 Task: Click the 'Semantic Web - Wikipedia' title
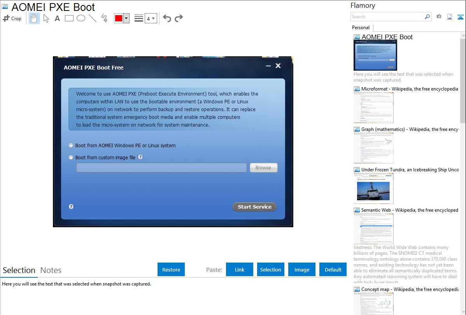(410, 210)
